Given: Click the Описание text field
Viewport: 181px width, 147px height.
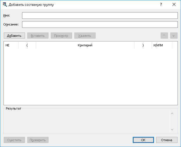Looking at the screenshot, I should click(100, 24).
